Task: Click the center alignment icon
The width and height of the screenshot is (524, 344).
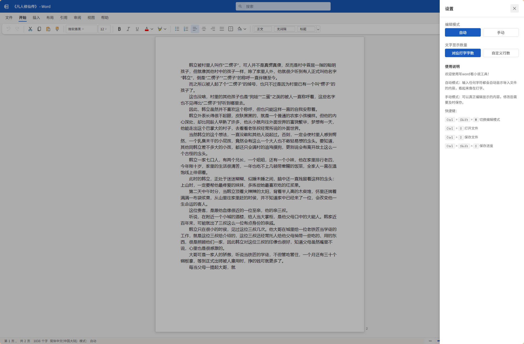Action: pos(204,29)
